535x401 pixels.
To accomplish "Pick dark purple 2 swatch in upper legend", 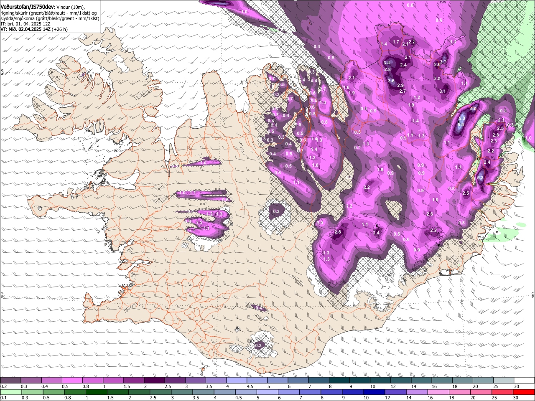I will tap(154, 381).
